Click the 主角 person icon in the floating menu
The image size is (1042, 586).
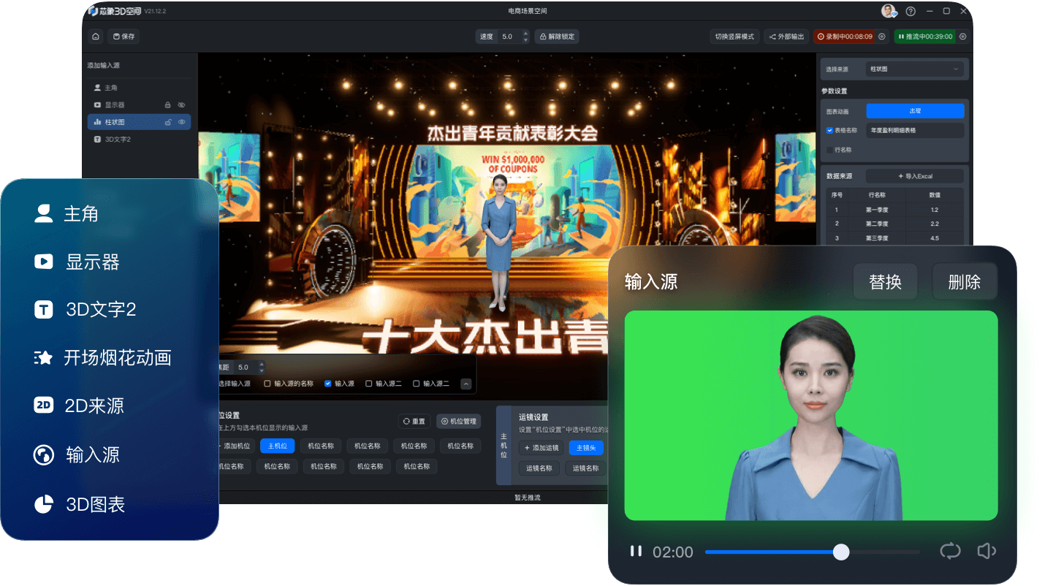pyautogui.click(x=44, y=213)
